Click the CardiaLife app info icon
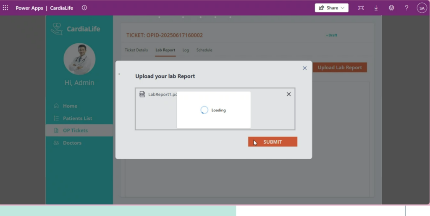This screenshot has height=216, width=430. [84, 8]
